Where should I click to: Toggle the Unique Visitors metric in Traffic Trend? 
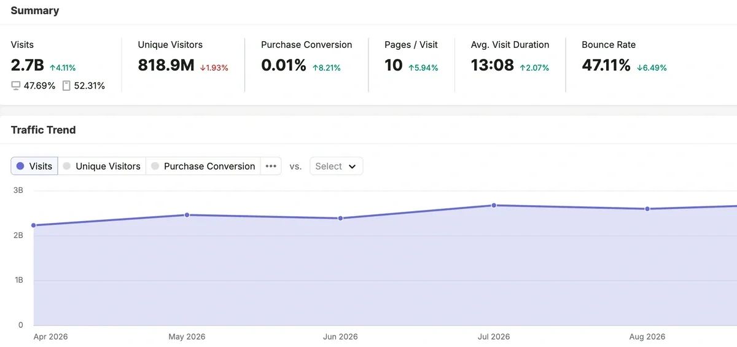[x=102, y=166]
